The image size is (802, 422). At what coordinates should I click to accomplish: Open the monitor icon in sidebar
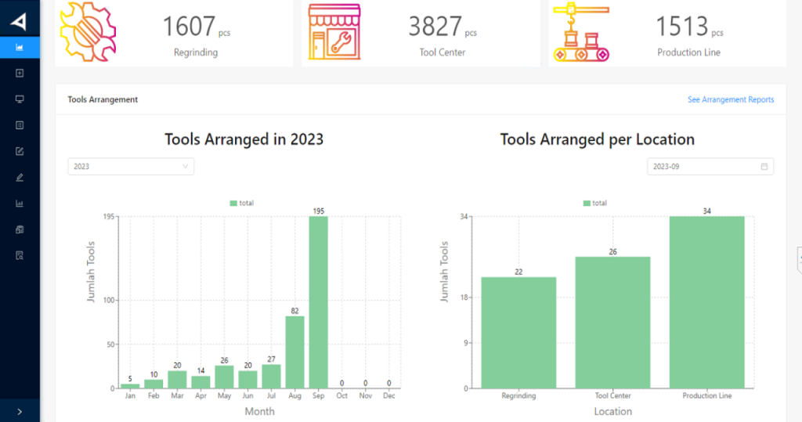point(20,99)
